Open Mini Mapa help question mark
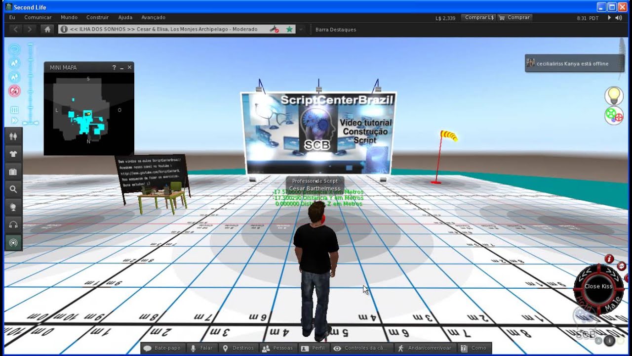This screenshot has width=632, height=356. (x=114, y=67)
